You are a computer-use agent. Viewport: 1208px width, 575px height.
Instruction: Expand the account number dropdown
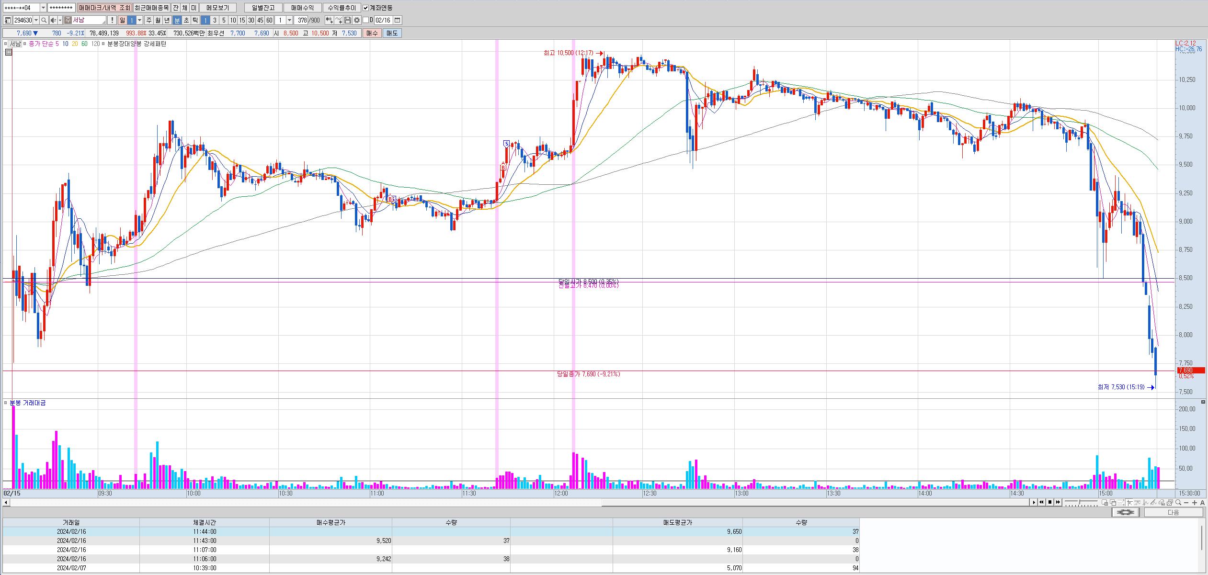(43, 8)
